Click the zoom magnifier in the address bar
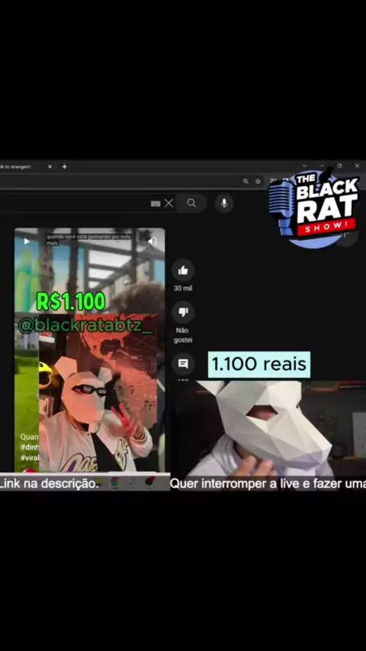This screenshot has width=366, height=651. click(246, 181)
